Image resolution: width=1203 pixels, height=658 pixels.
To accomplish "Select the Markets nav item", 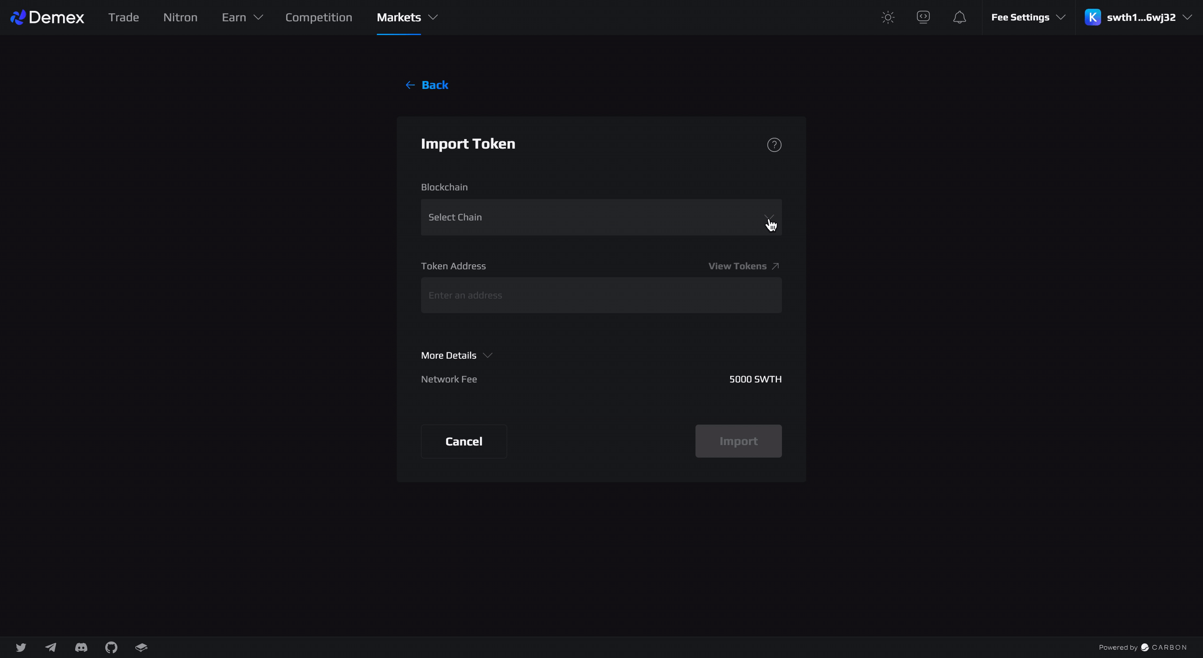I will pos(398,17).
